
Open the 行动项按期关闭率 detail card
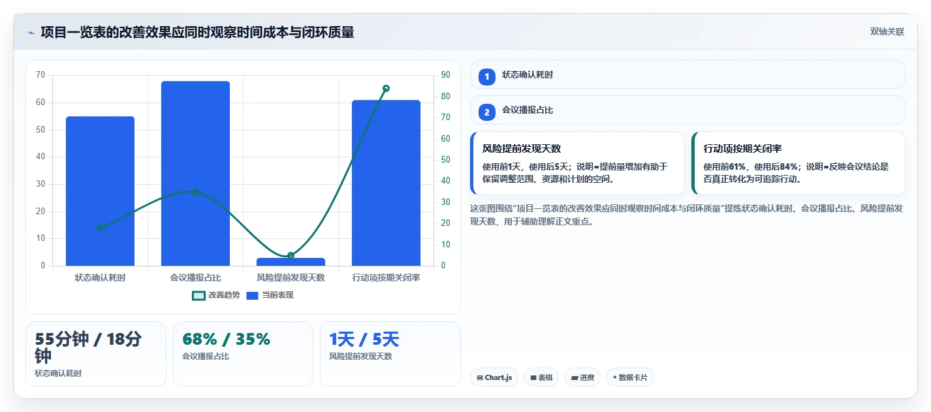(798, 163)
